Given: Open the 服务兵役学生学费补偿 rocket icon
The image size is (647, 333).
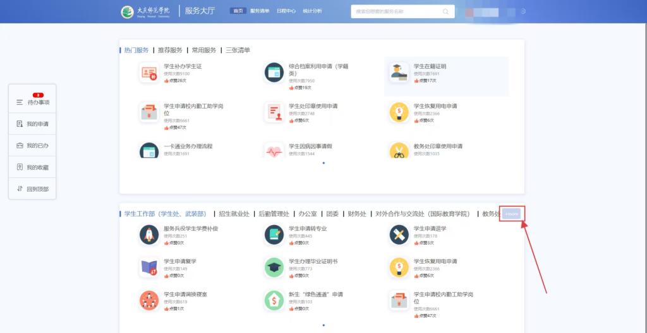Looking at the screenshot, I should coord(148,235).
